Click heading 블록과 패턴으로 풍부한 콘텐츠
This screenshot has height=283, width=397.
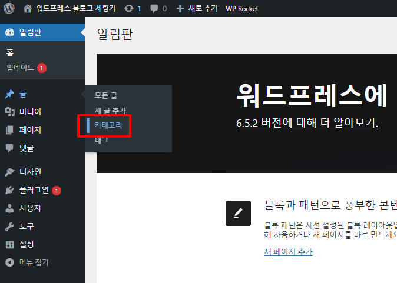[x=330, y=205]
